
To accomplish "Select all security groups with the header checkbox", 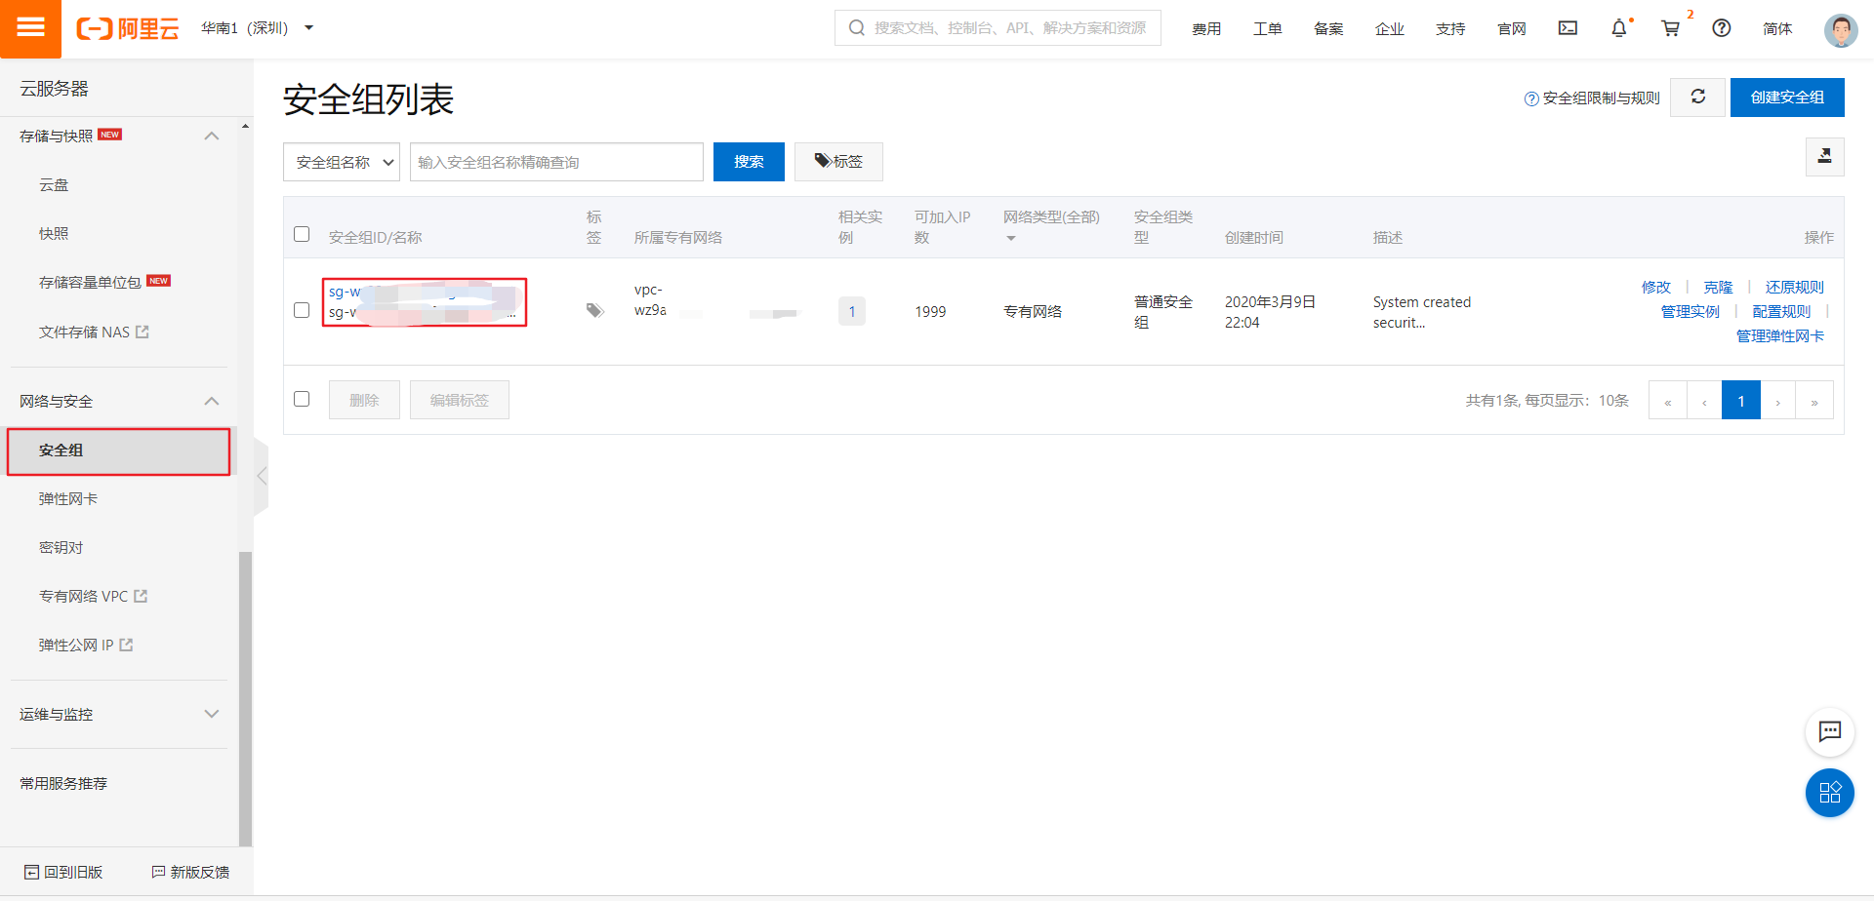I will tap(302, 234).
